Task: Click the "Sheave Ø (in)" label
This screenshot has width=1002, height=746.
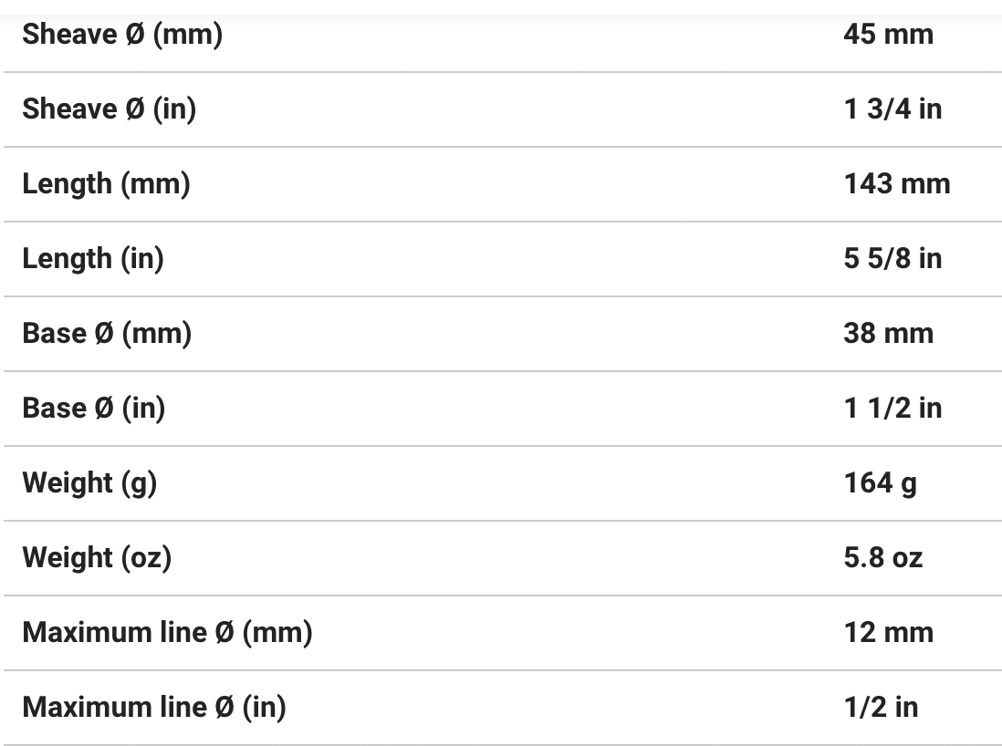Action: (110, 109)
